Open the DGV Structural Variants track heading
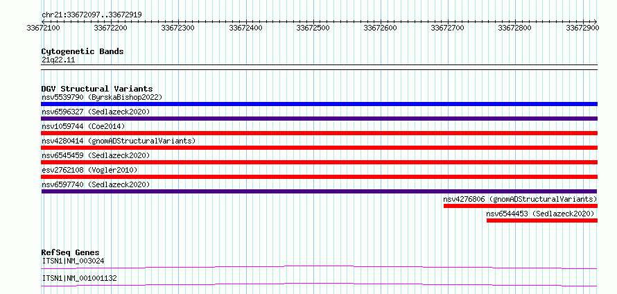This screenshot has height=294, width=617. 97,89
